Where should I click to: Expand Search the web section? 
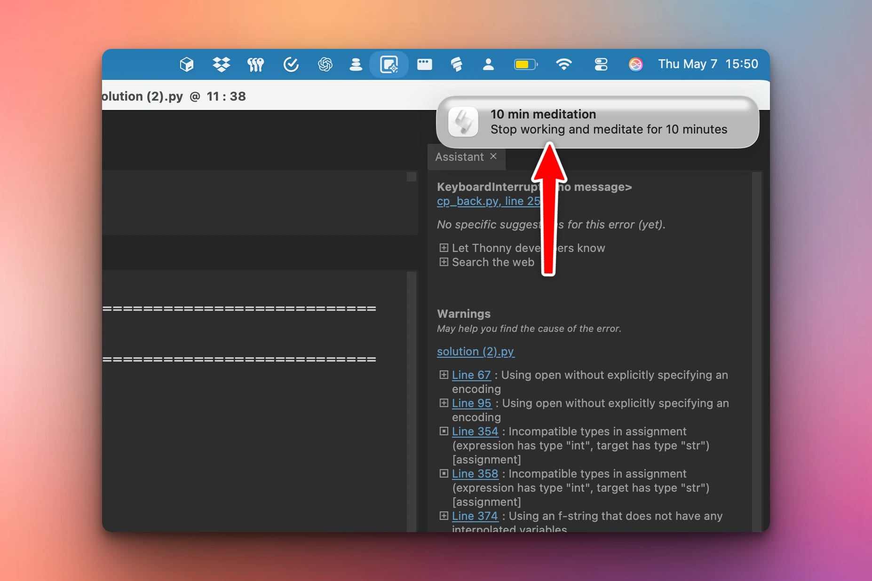pyautogui.click(x=444, y=262)
